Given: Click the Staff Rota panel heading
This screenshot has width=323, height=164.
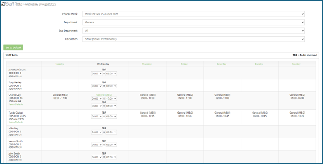Looking at the screenshot, I should (x=12, y=55).
